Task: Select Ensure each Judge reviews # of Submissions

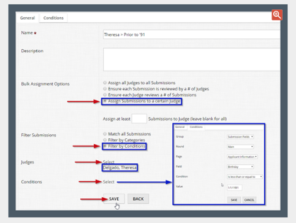Action: [x=105, y=95]
